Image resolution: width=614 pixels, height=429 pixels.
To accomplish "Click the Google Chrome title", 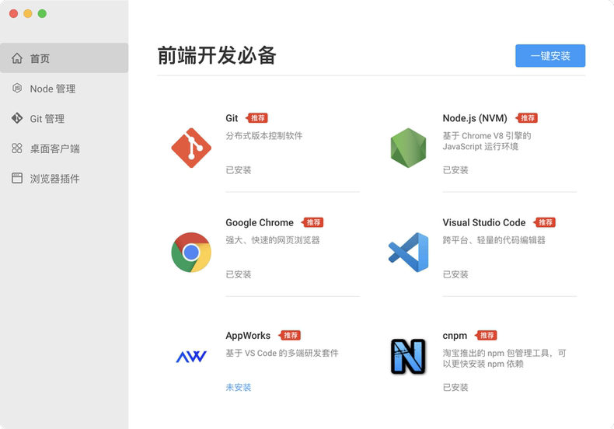I will [x=260, y=223].
